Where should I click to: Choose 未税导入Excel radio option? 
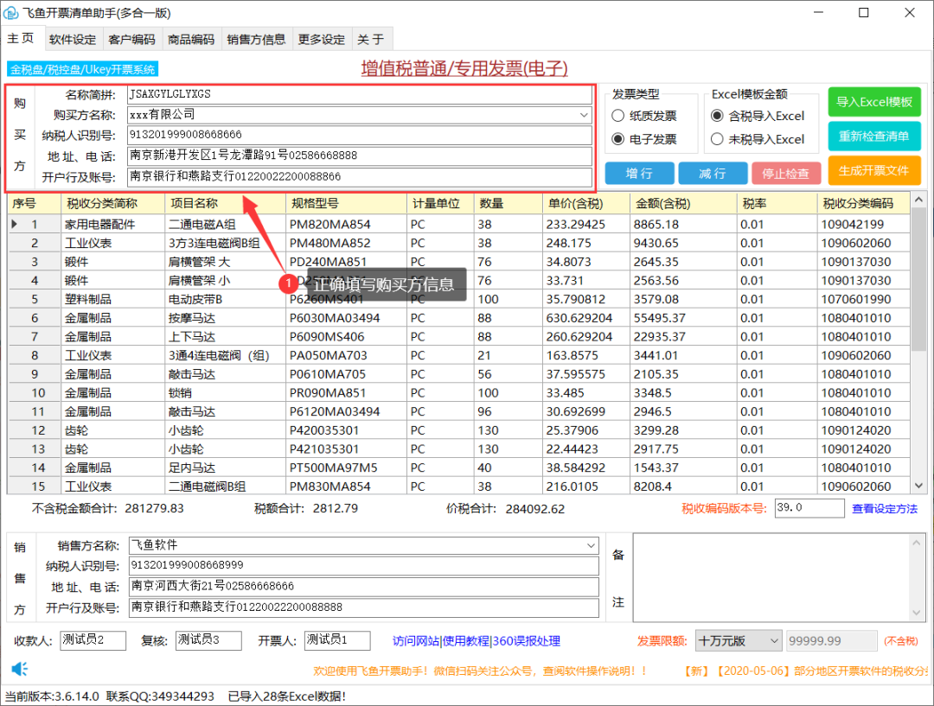point(717,139)
